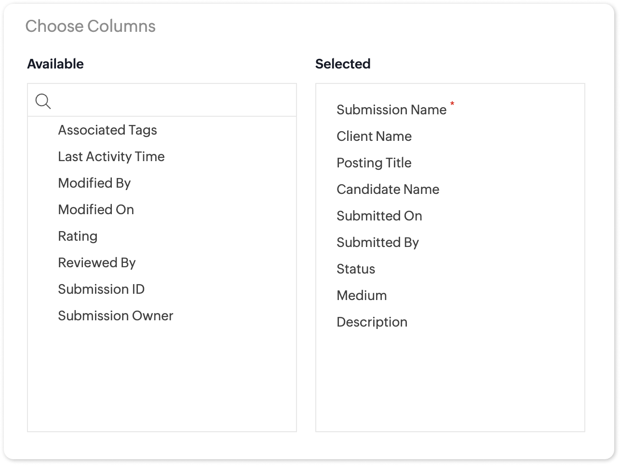Viewport: 620px width, 465px height.
Task: Click Submitted By in Selected list
Action: (x=378, y=243)
